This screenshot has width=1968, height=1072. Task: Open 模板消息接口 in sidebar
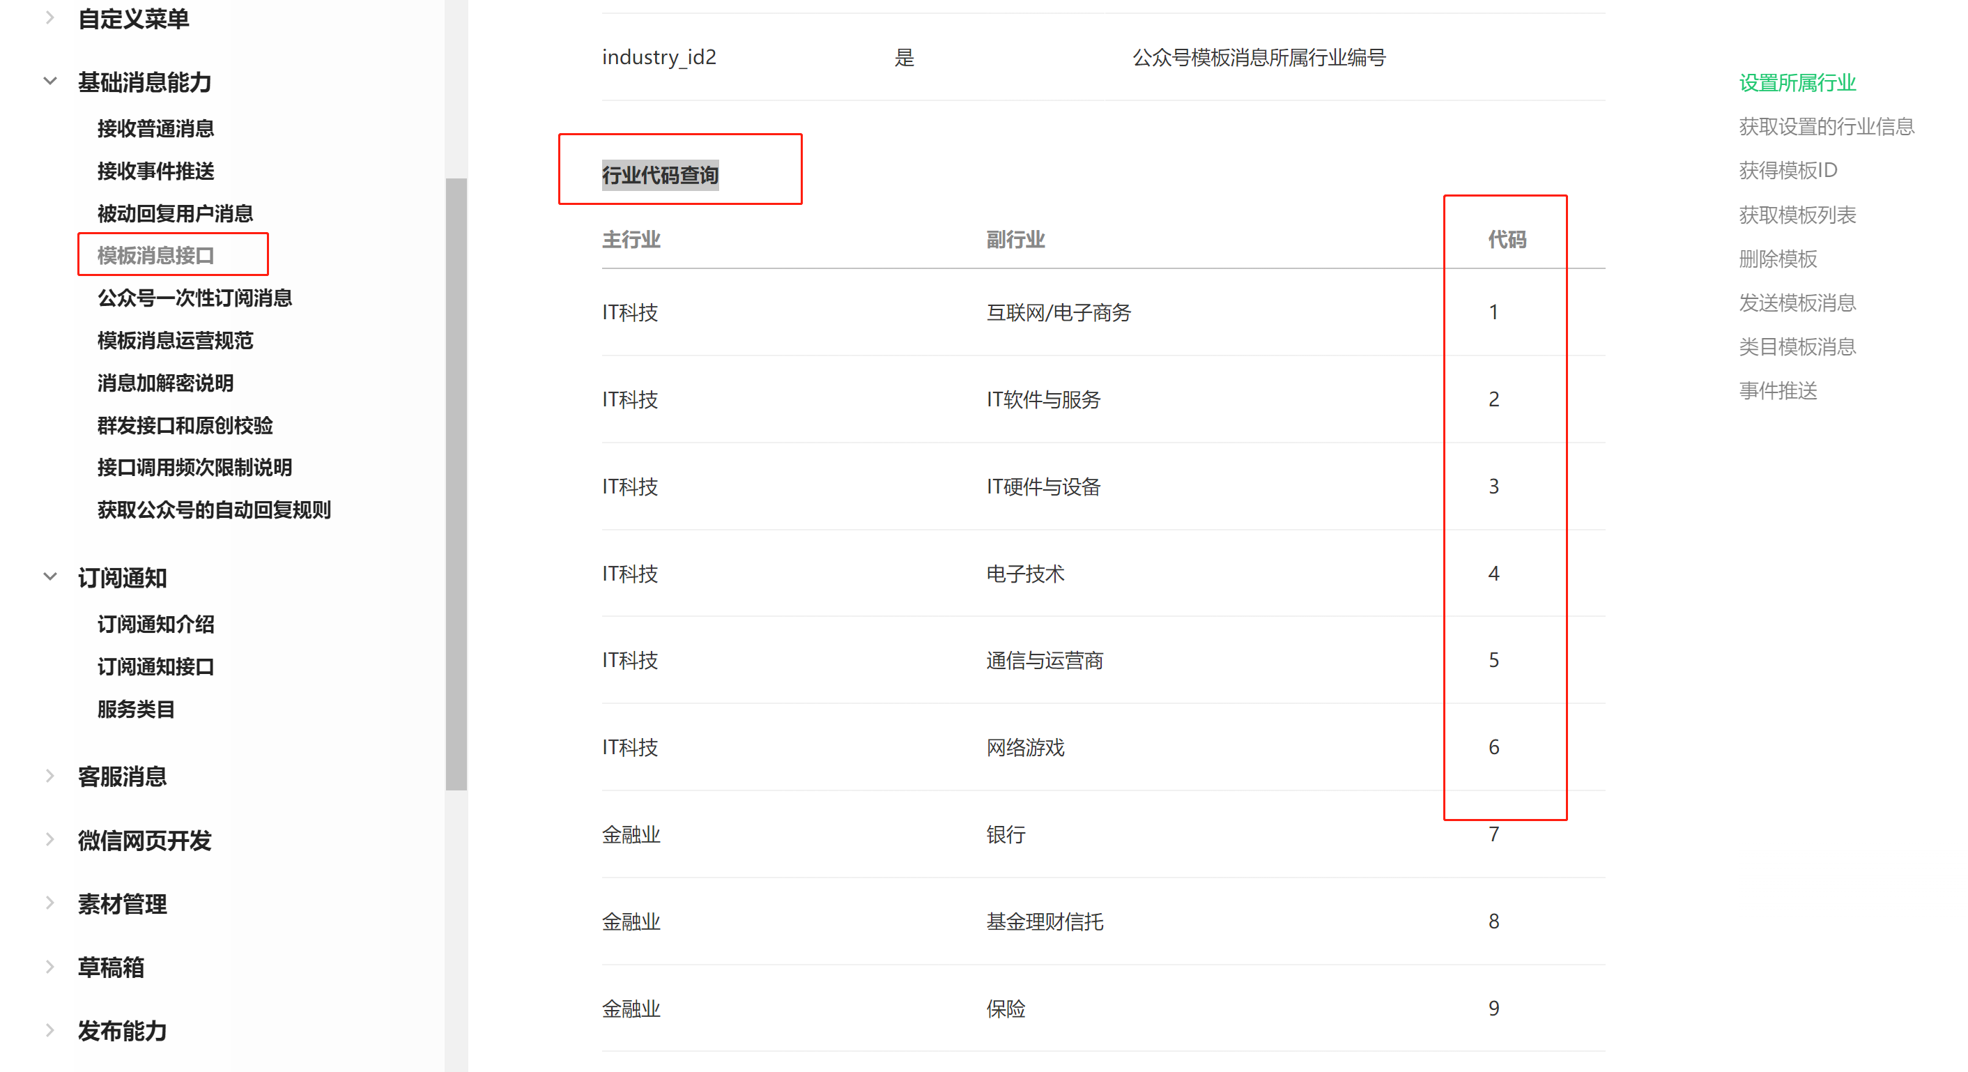[x=156, y=255]
